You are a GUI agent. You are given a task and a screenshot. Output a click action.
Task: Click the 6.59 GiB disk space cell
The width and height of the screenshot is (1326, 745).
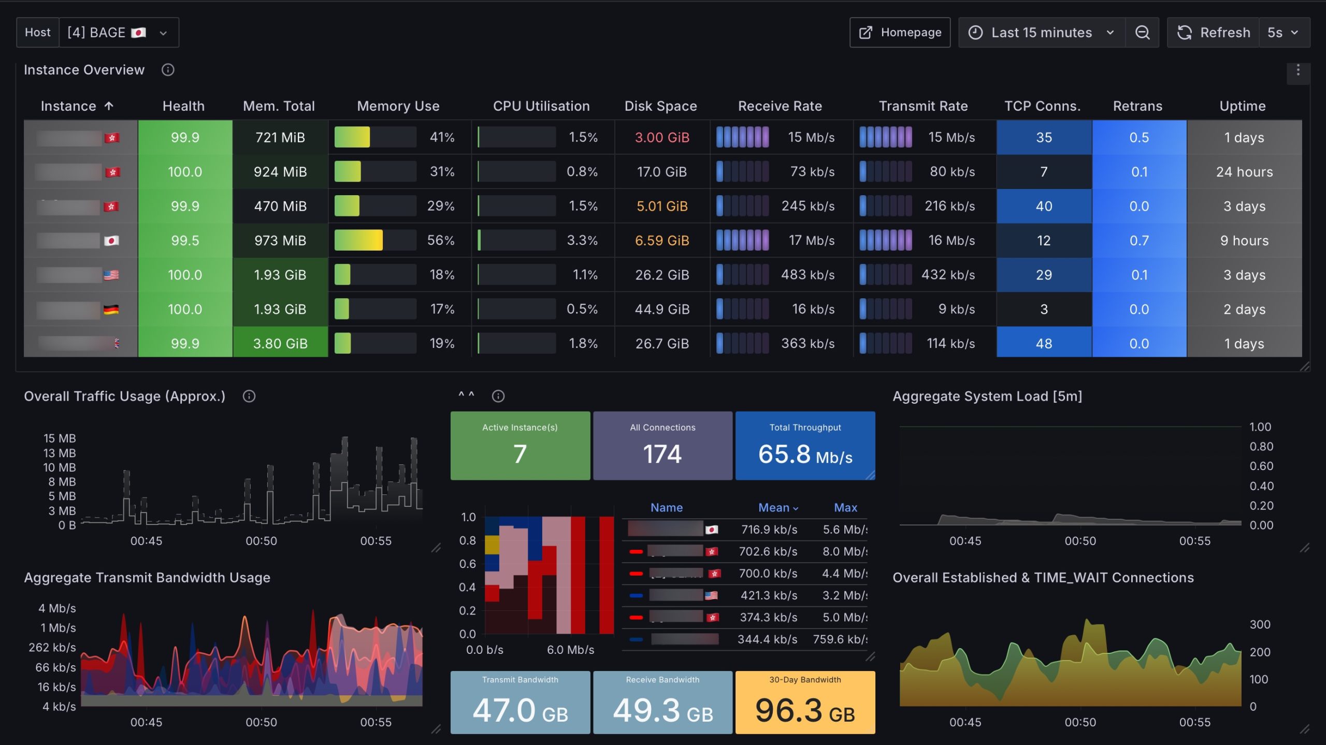pyautogui.click(x=662, y=240)
